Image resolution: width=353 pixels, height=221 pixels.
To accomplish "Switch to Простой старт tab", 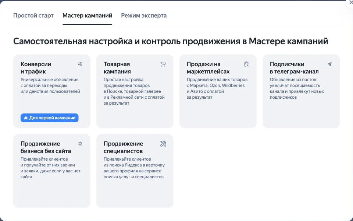I will point(33,15).
